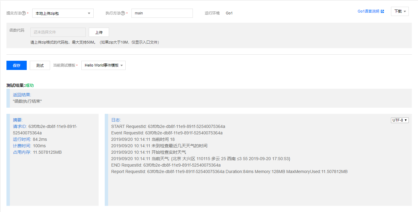Click the 测试 test button
This screenshot has width=418, height=212.
click(x=40, y=65)
